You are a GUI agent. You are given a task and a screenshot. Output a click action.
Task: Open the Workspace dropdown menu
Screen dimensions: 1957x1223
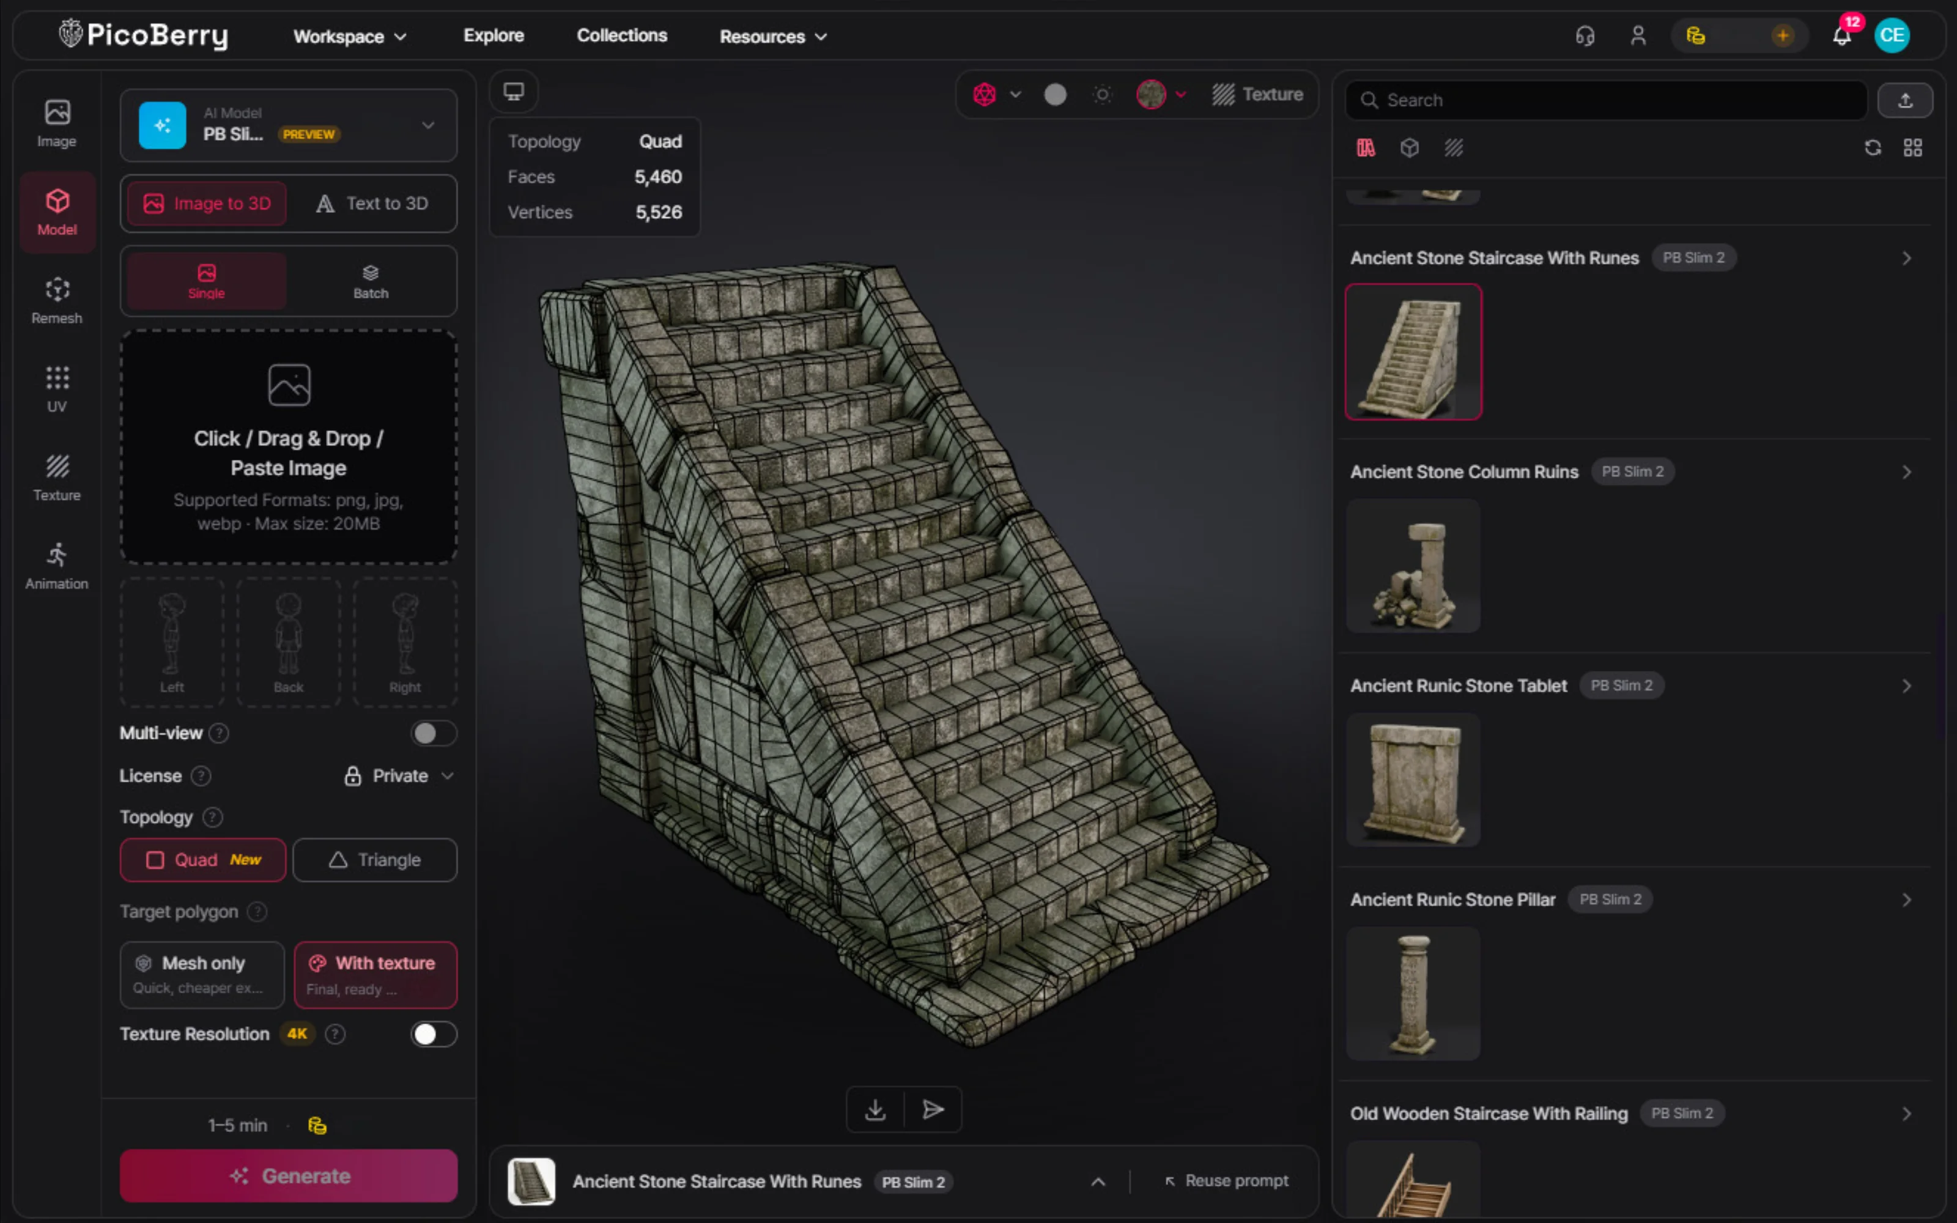click(349, 37)
